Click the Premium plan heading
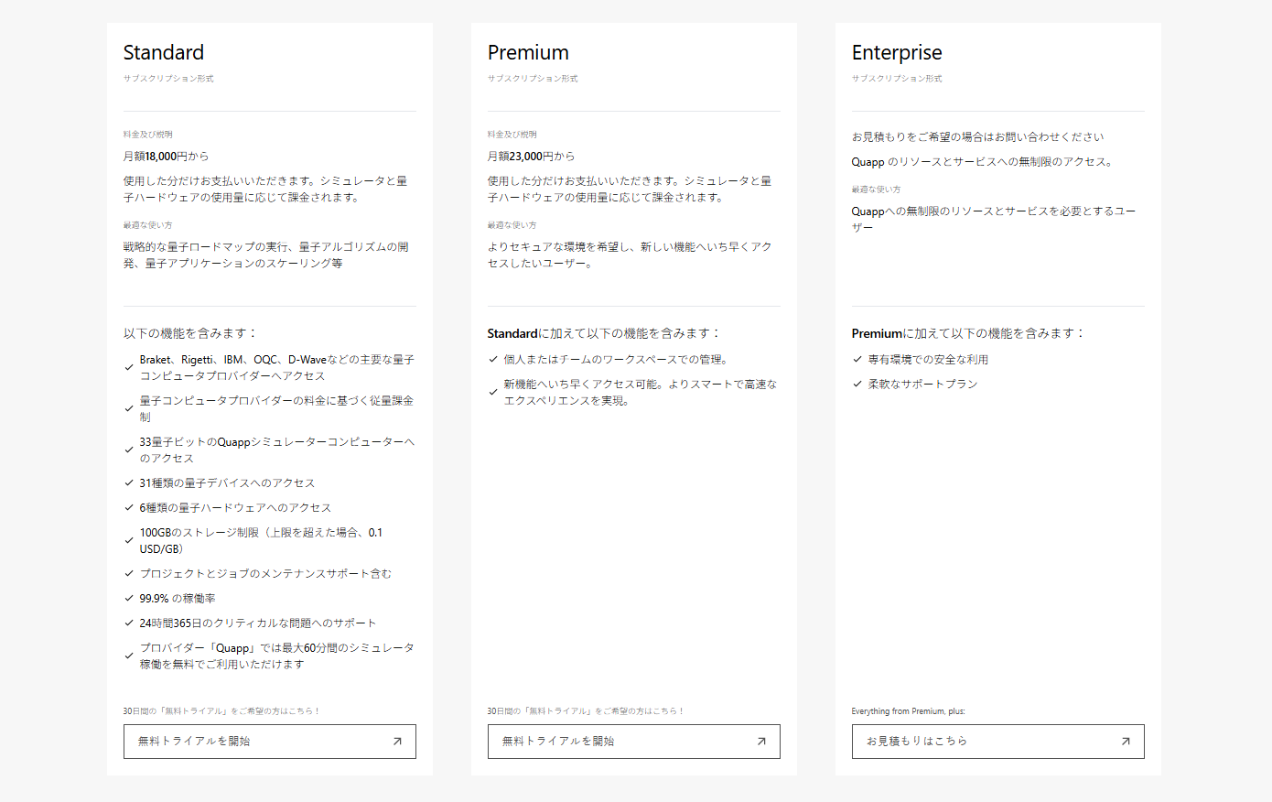The width and height of the screenshot is (1272, 802). (x=528, y=52)
